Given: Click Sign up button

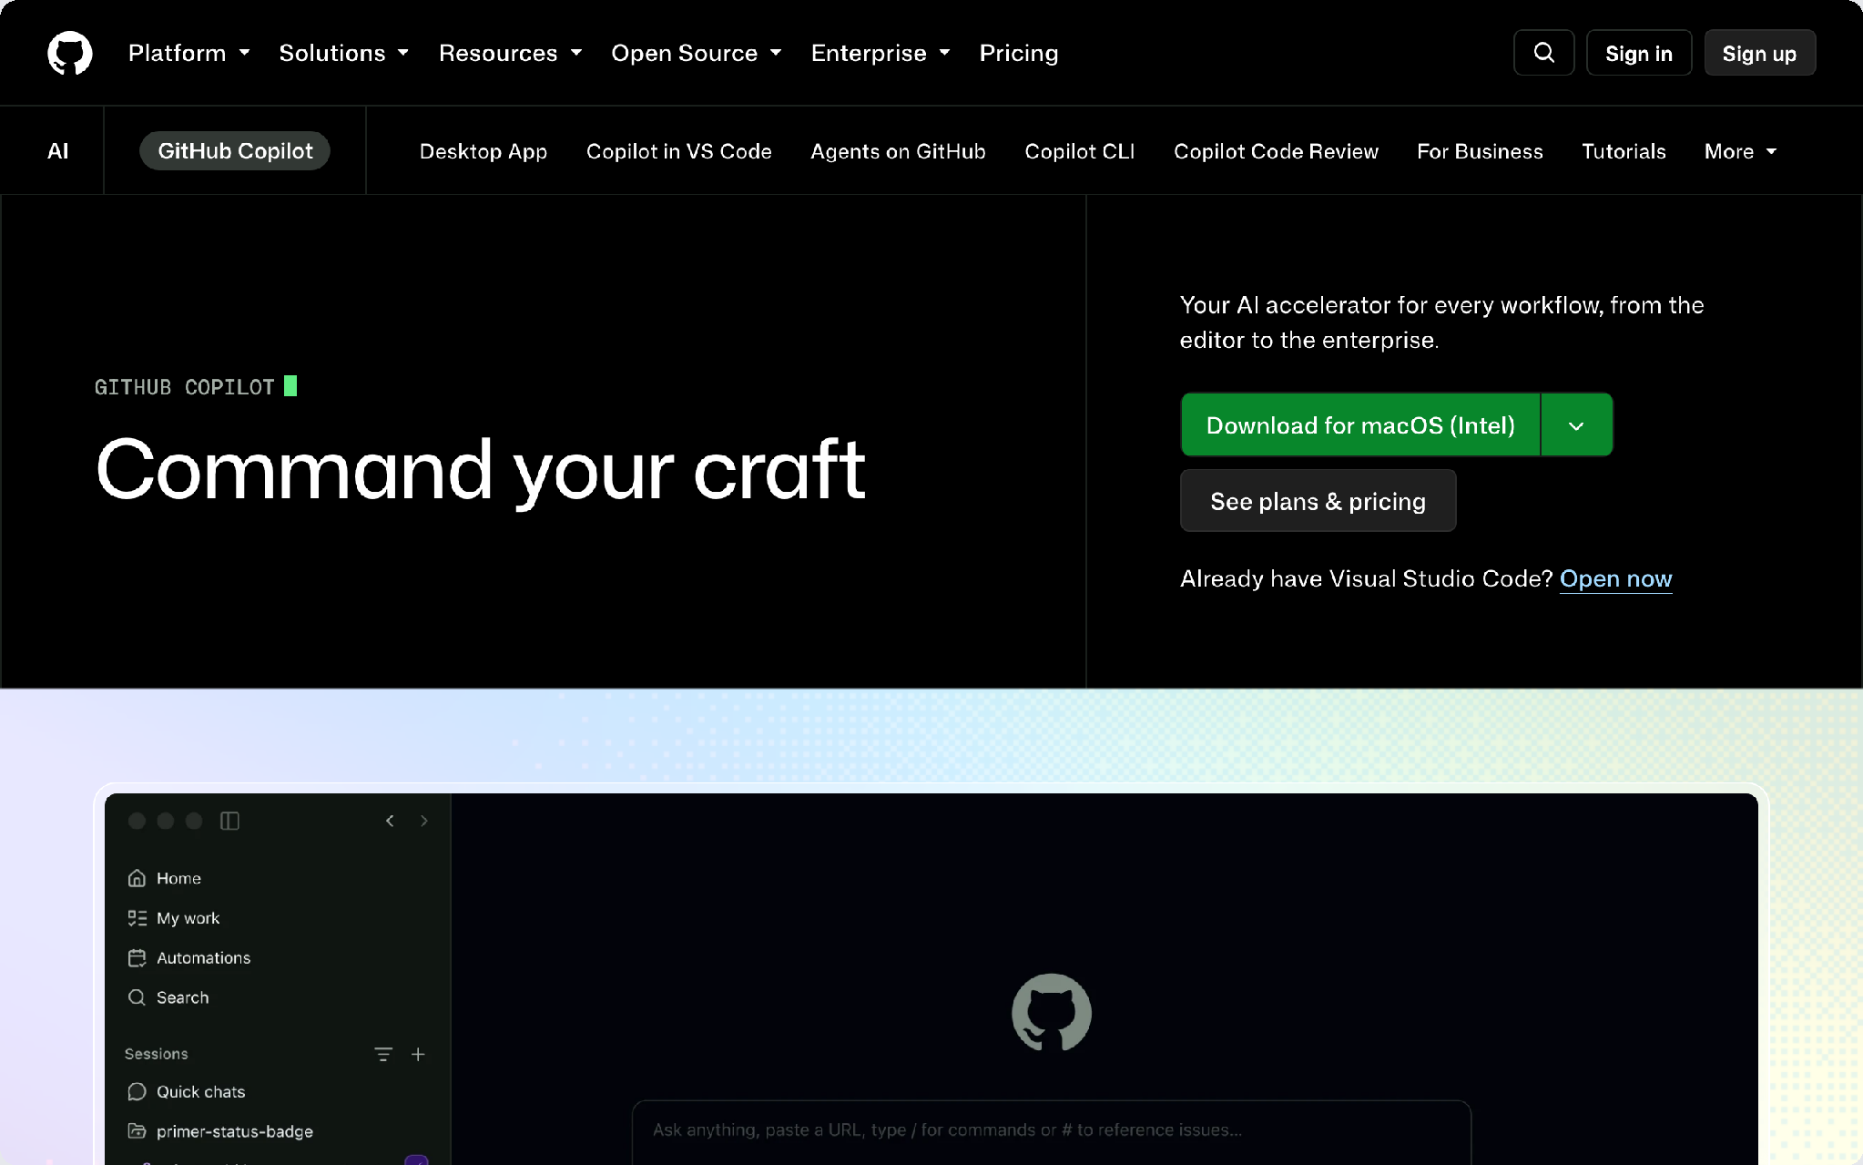Looking at the screenshot, I should 1759,53.
